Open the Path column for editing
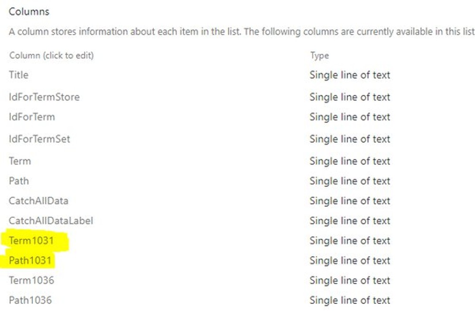This screenshot has width=475, height=313. pyautogui.click(x=19, y=181)
